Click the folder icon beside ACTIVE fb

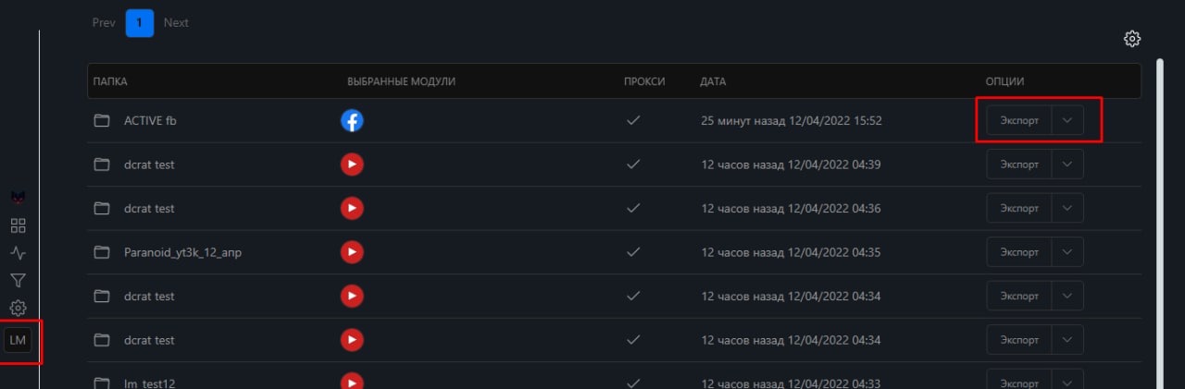coord(102,120)
